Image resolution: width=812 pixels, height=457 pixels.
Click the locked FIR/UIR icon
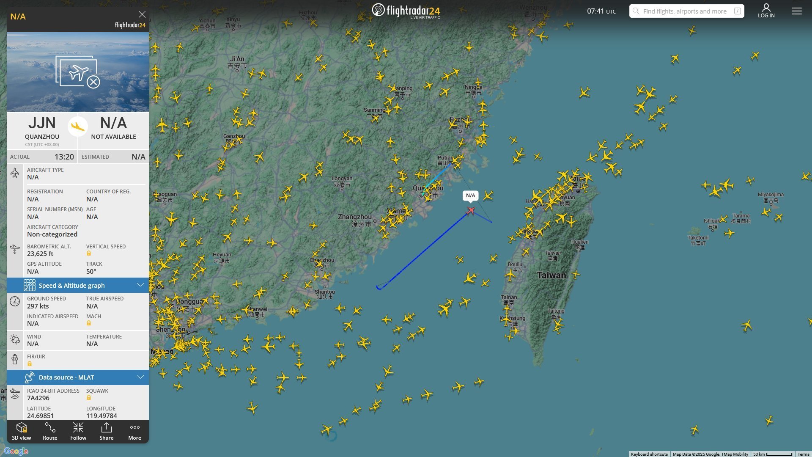pos(30,363)
